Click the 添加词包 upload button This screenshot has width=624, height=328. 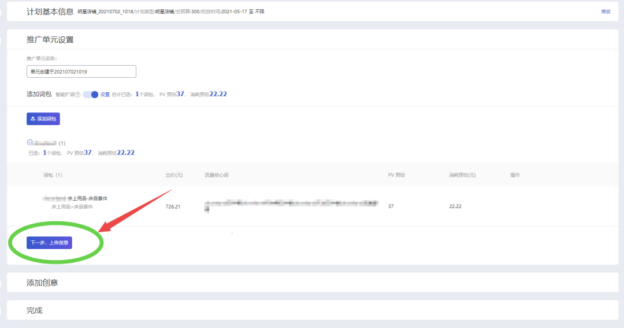(43, 119)
